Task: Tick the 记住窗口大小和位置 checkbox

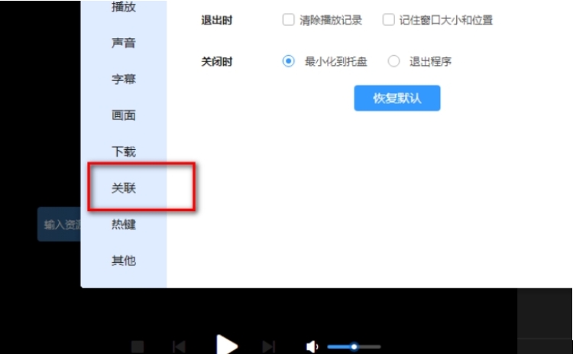Action: [x=388, y=20]
